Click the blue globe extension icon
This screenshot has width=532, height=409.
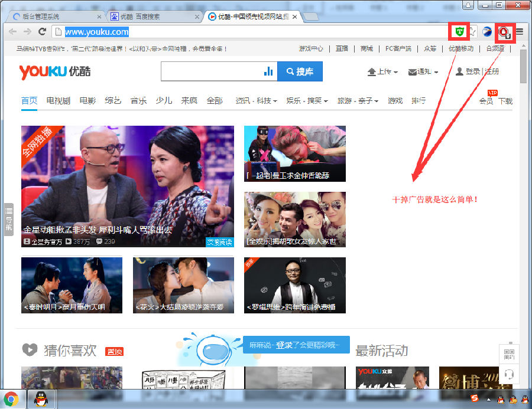click(487, 32)
